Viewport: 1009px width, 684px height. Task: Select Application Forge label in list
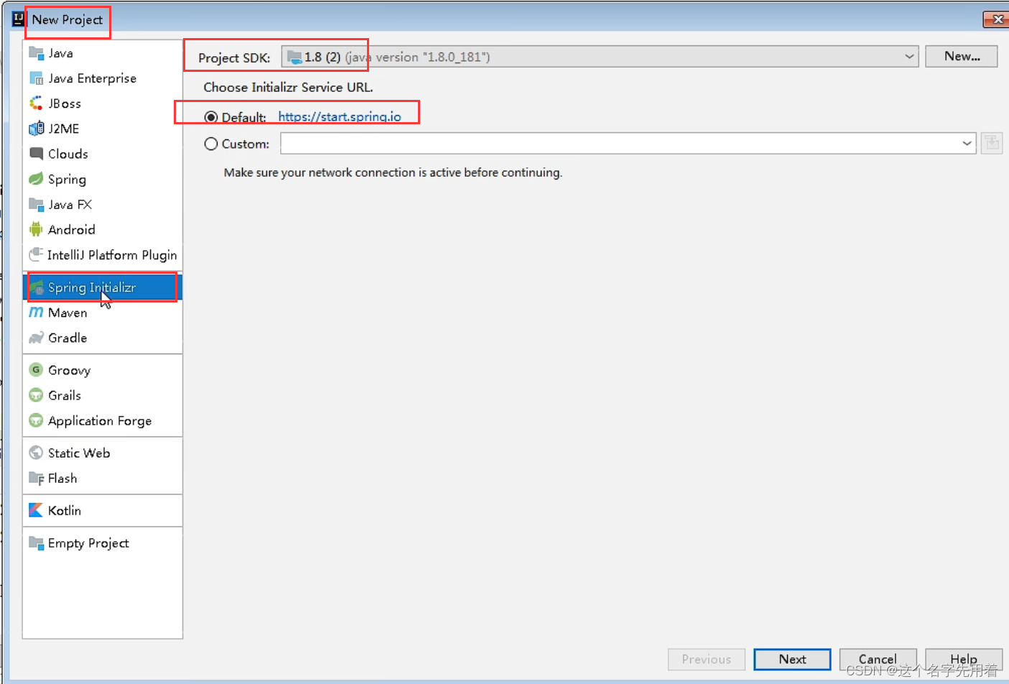100,420
